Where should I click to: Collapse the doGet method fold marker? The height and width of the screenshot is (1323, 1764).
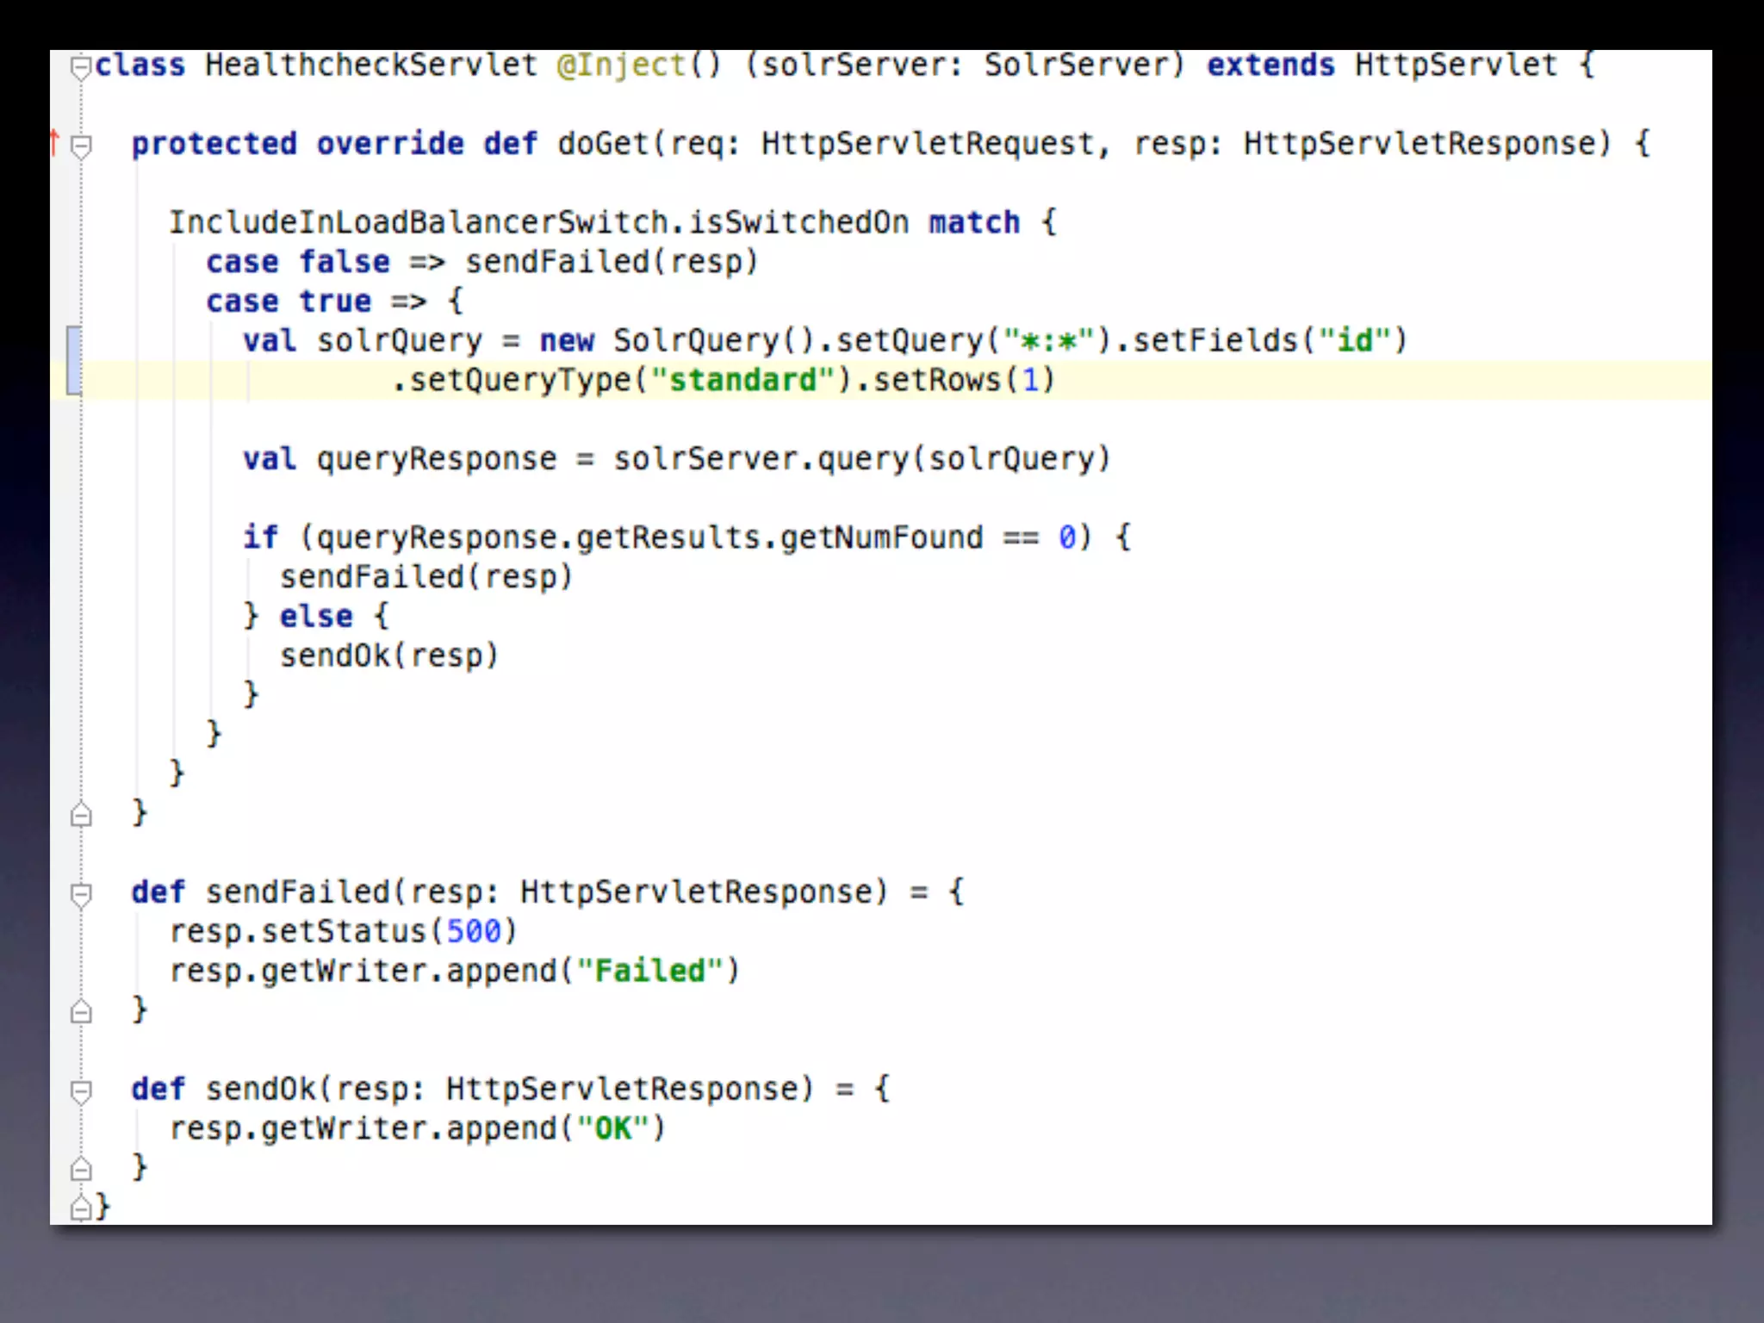(x=81, y=147)
